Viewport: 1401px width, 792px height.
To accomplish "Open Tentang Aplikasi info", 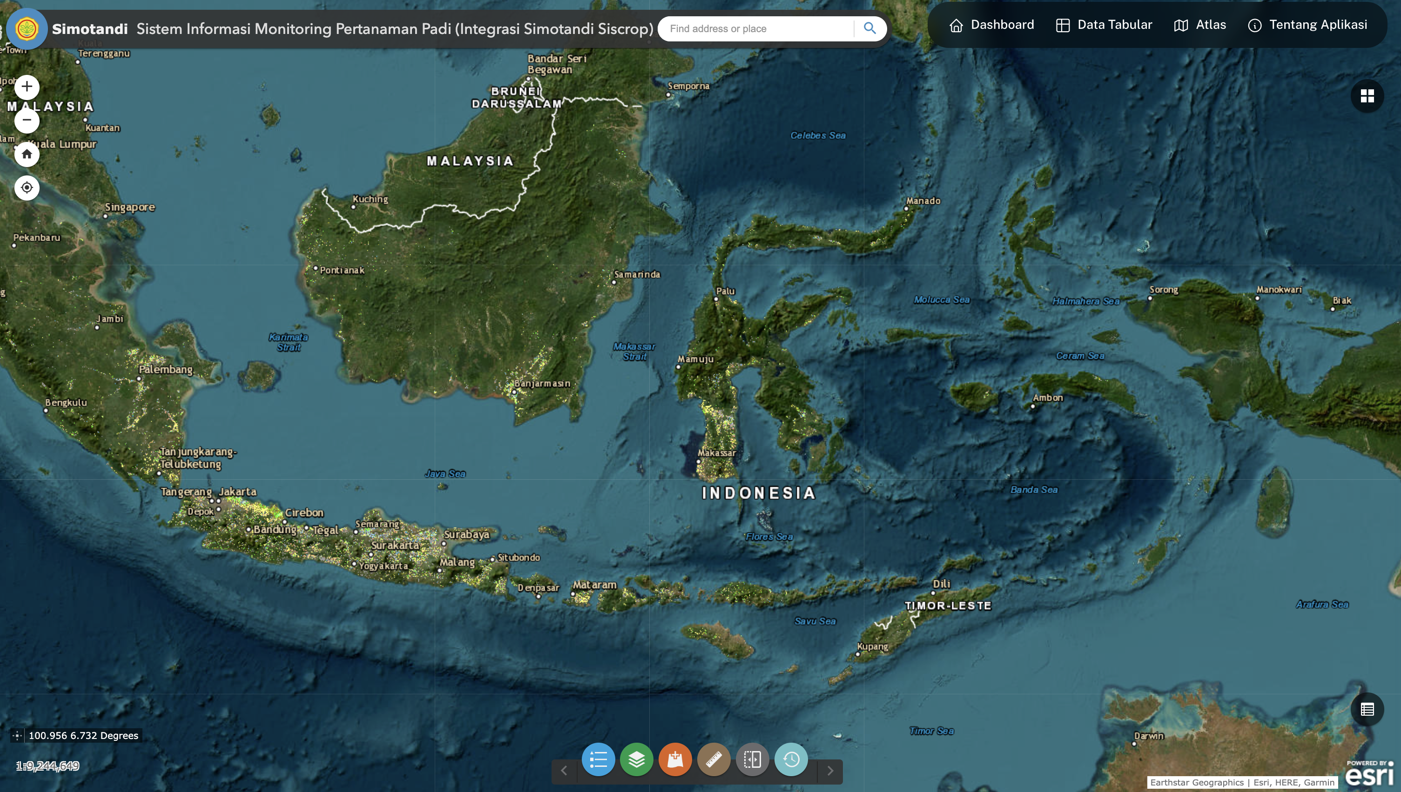I will [x=1307, y=25].
